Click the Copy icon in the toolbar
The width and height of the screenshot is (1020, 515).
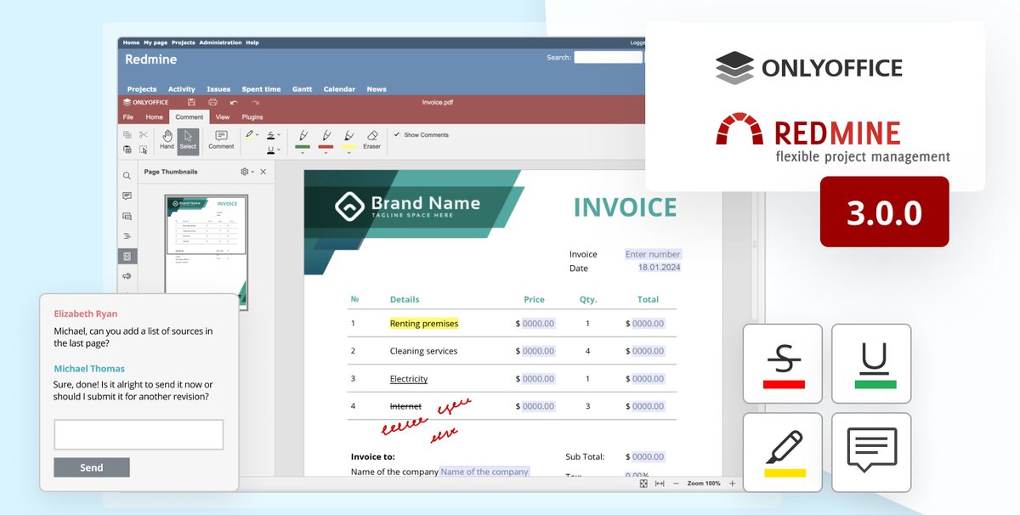tap(127, 134)
